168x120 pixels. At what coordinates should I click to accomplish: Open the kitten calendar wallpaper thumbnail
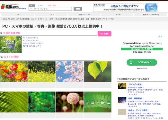click(11, 44)
